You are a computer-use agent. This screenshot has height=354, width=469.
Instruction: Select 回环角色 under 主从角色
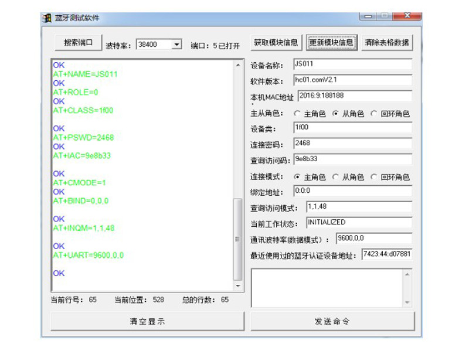point(390,114)
